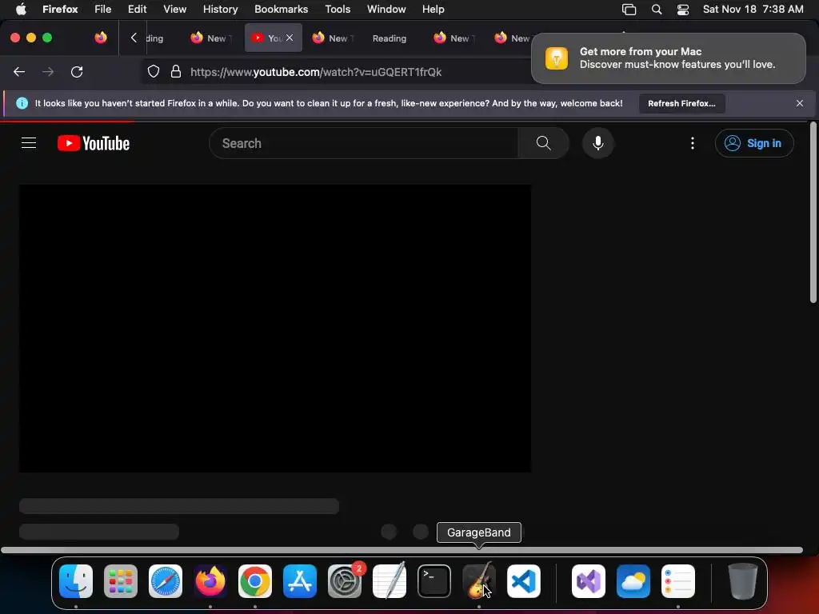Launch Safari from the Dock
This screenshot has height=614, width=819.
click(x=166, y=581)
